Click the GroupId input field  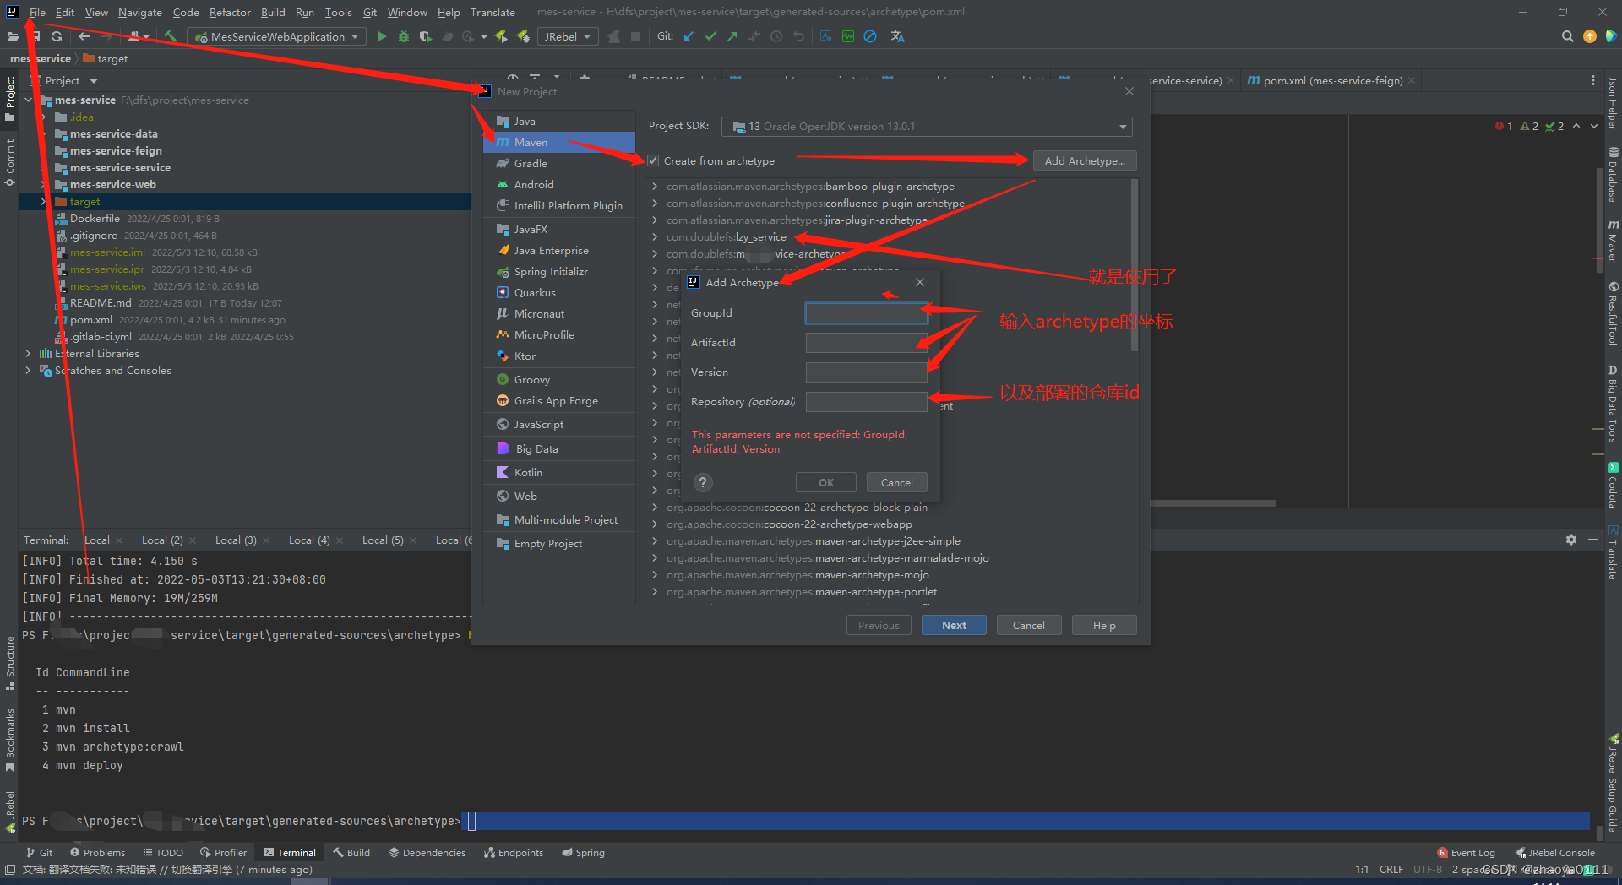(867, 313)
